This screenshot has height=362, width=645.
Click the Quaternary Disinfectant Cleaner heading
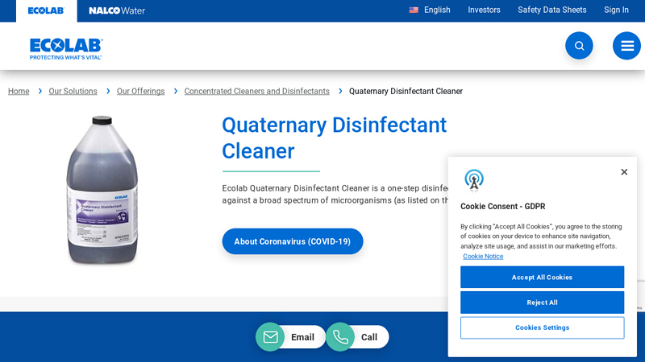334,138
